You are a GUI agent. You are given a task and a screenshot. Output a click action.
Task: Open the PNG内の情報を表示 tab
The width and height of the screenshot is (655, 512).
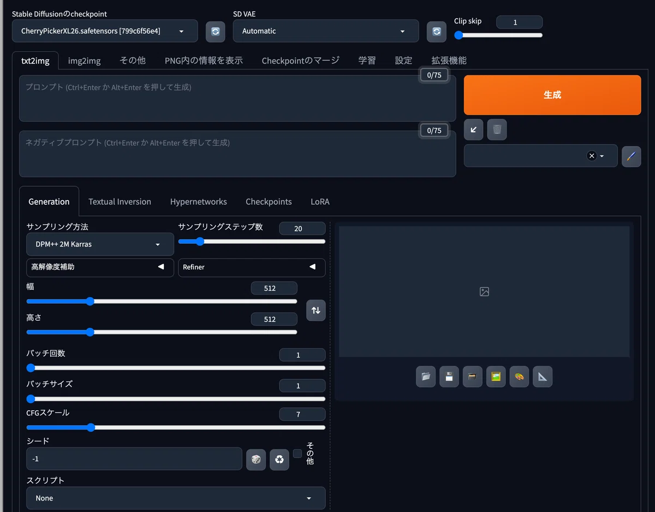(x=204, y=61)
